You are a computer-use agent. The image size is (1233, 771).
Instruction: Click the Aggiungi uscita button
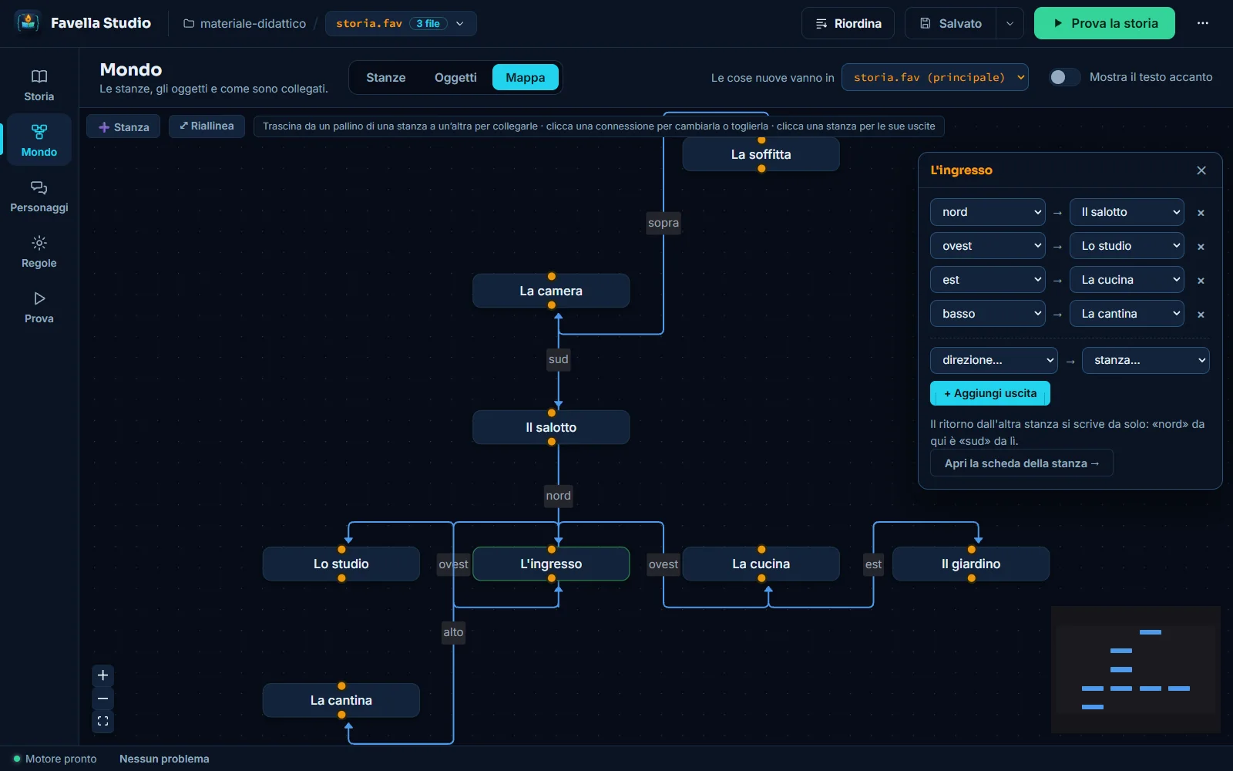[990, 393]
